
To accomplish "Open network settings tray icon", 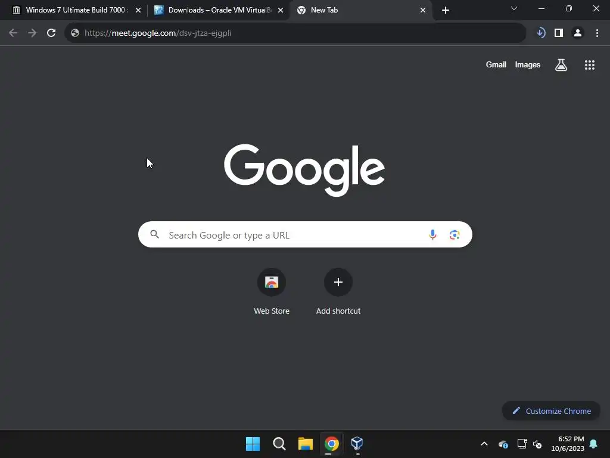I will click(x=522, y=444).
